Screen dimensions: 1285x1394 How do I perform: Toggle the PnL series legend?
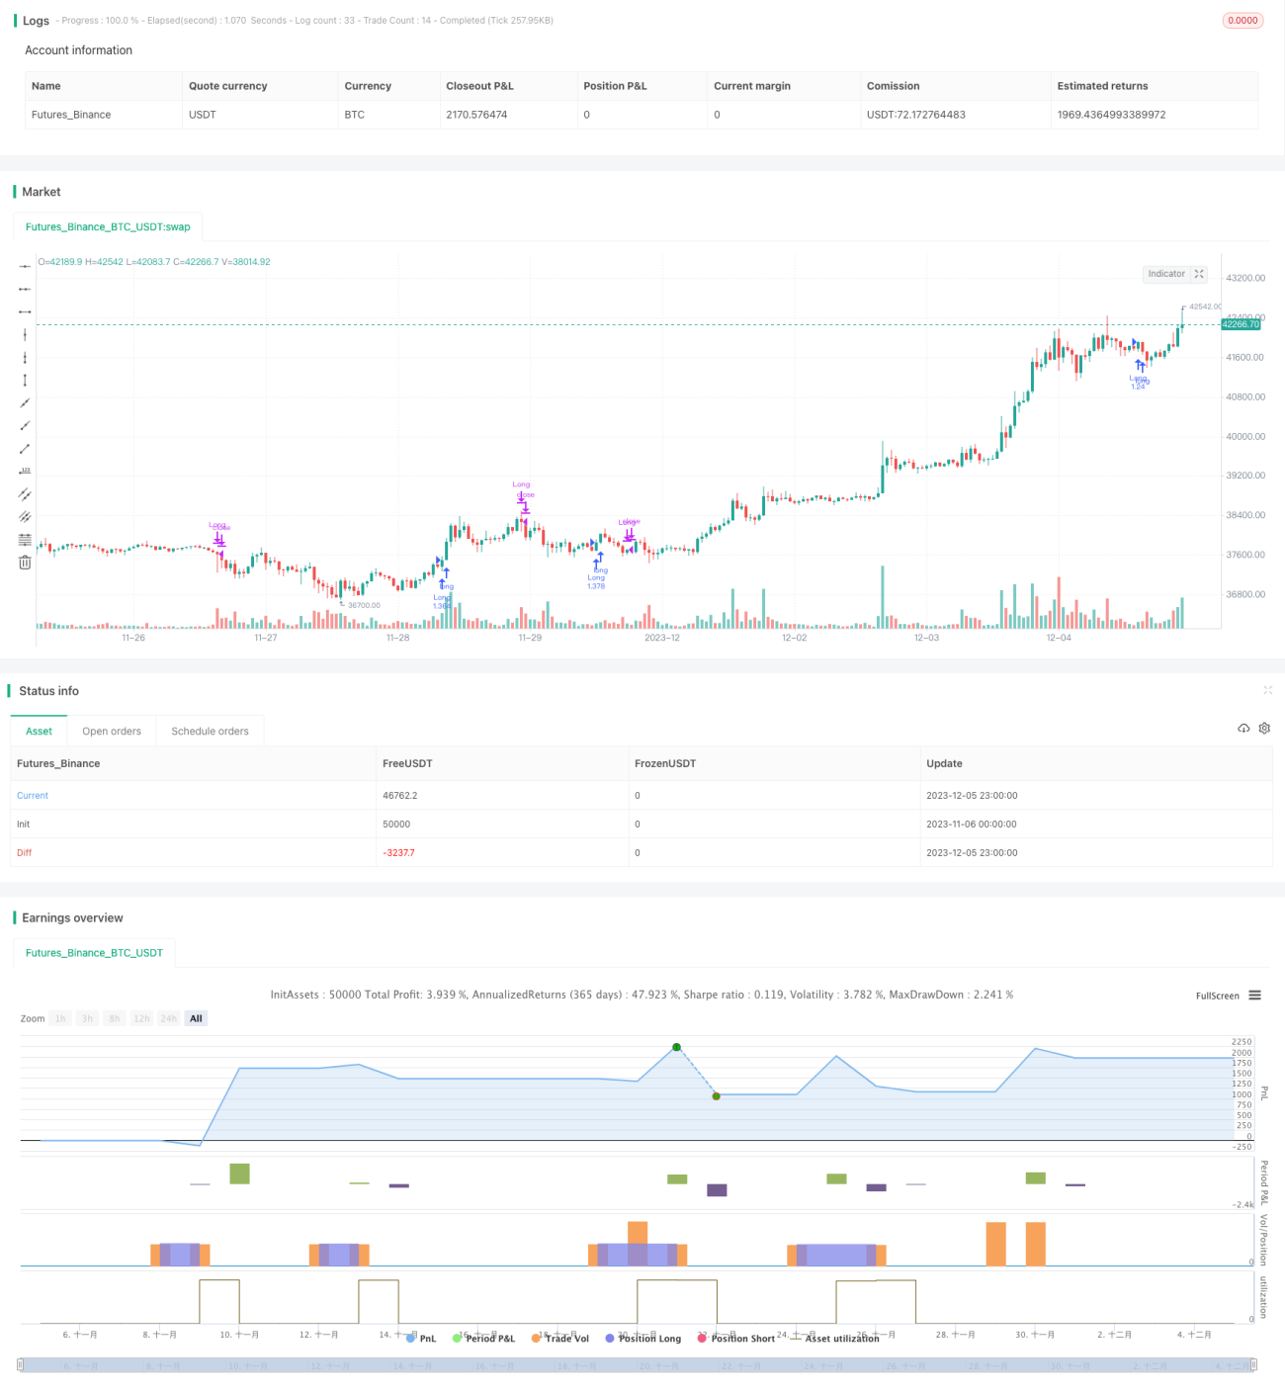point(421,1339)
